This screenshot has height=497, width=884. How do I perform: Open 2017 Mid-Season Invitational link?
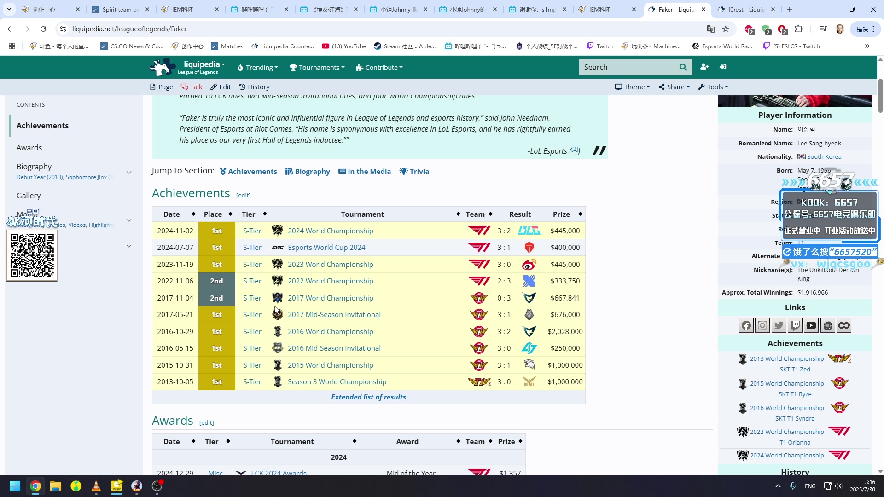(334, 315)
